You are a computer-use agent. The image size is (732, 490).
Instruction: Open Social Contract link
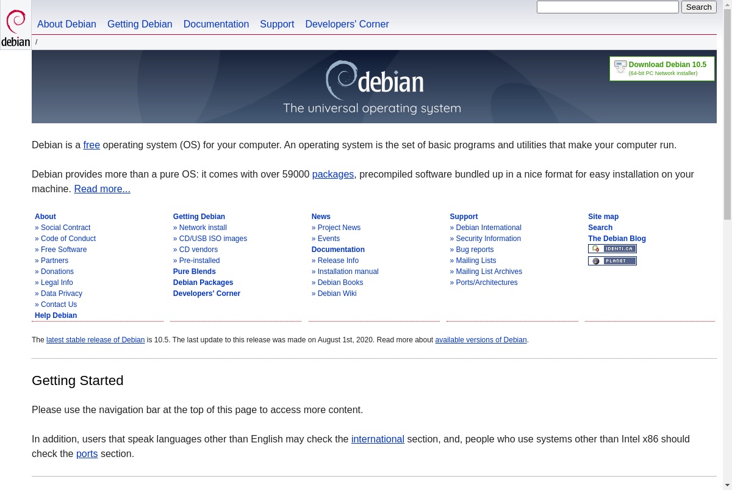coord(65,228)
